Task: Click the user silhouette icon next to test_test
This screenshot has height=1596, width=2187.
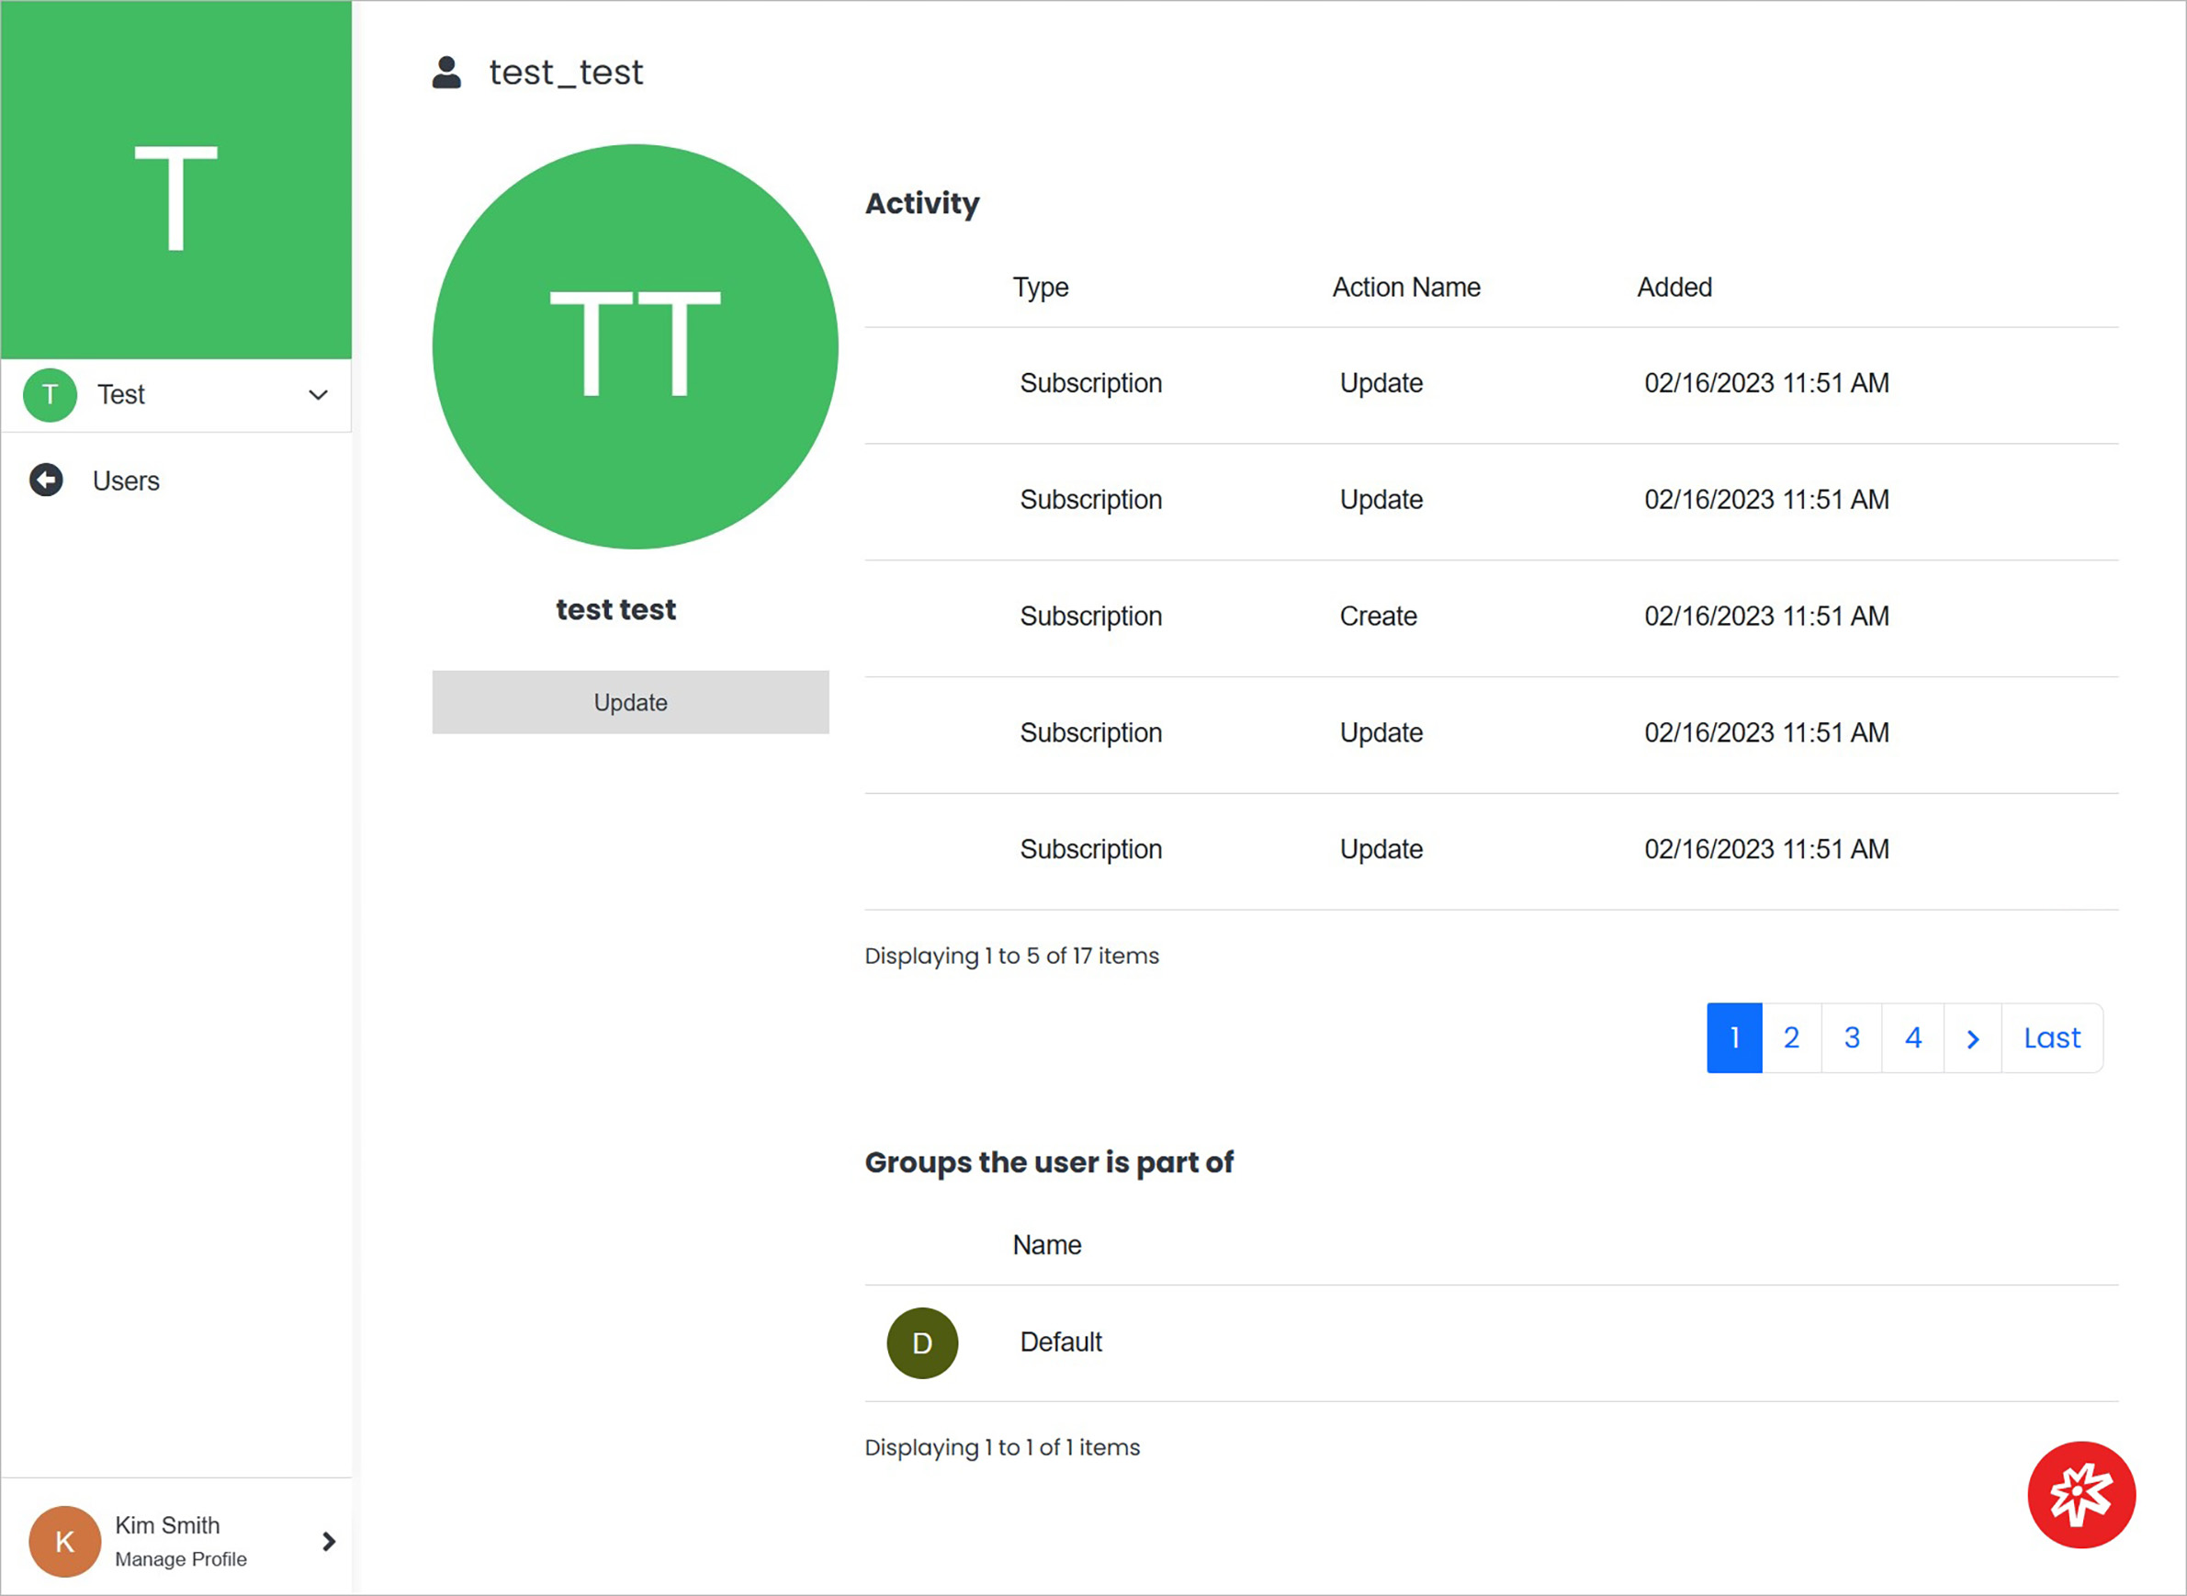Action: point(446,73)
